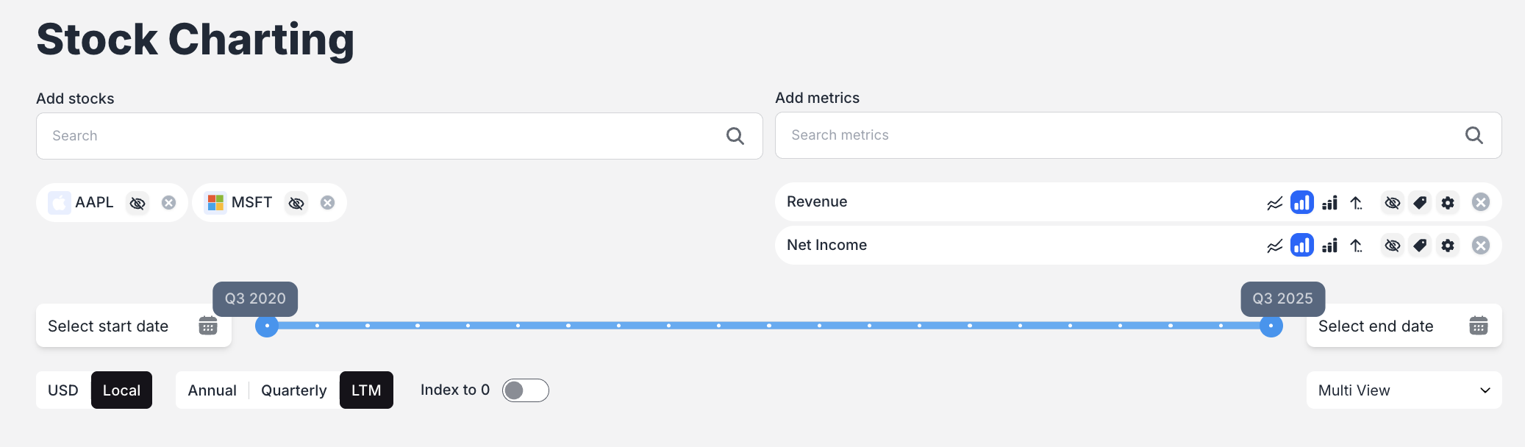Hide the Revenue metric

pyautogui.click(x=1392, y=203)
